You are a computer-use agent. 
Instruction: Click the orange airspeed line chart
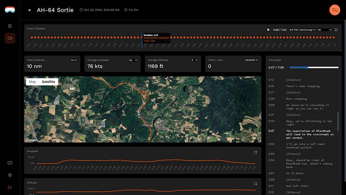click(x=146, y=161)
